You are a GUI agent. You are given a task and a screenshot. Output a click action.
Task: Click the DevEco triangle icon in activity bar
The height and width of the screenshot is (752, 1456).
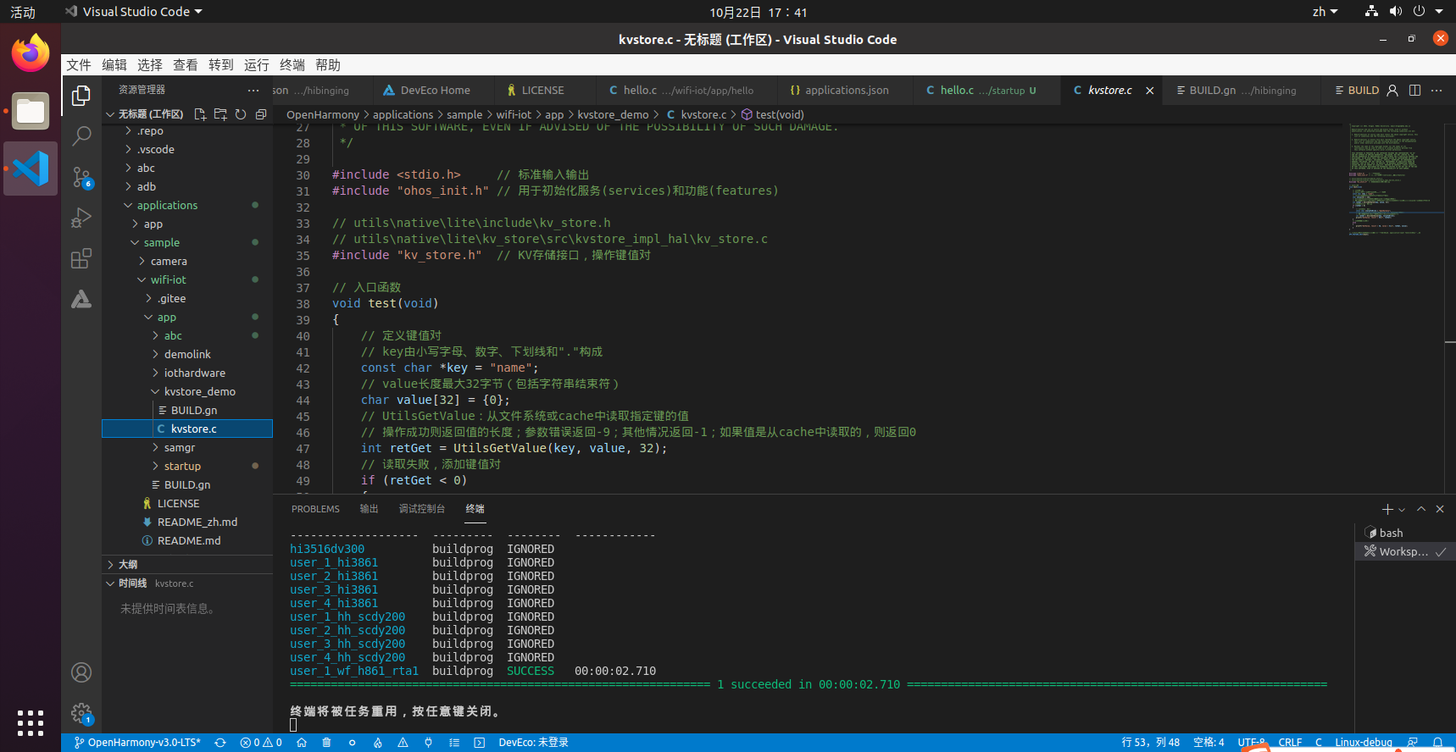(81, 299)
